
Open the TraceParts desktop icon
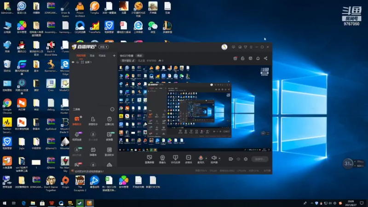[x=95, y=27]
